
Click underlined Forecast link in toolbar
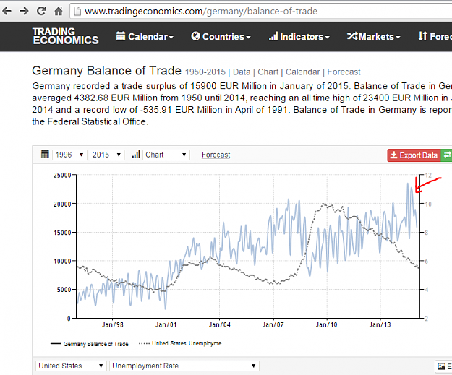tap(216, 155)
